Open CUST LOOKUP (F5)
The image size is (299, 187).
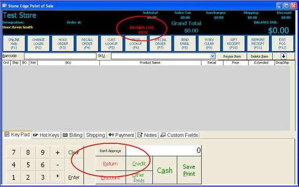click(112, 44)
